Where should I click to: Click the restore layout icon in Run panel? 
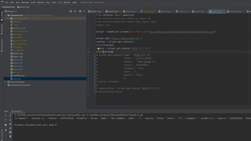[5, 125]
